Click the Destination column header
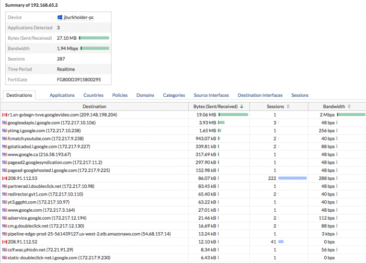 pyautogui.click(x=94, y=107)
